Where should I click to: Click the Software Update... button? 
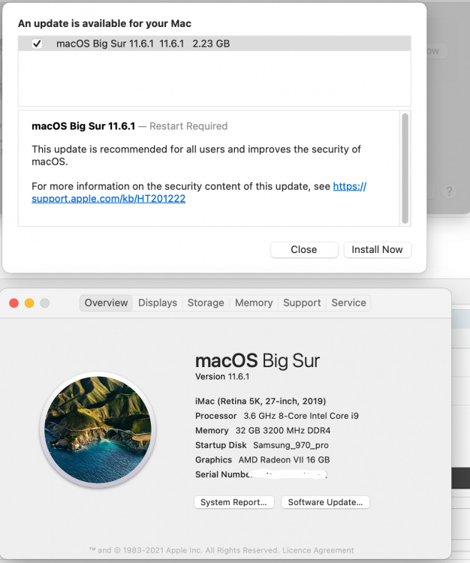(x=325, y=502)
